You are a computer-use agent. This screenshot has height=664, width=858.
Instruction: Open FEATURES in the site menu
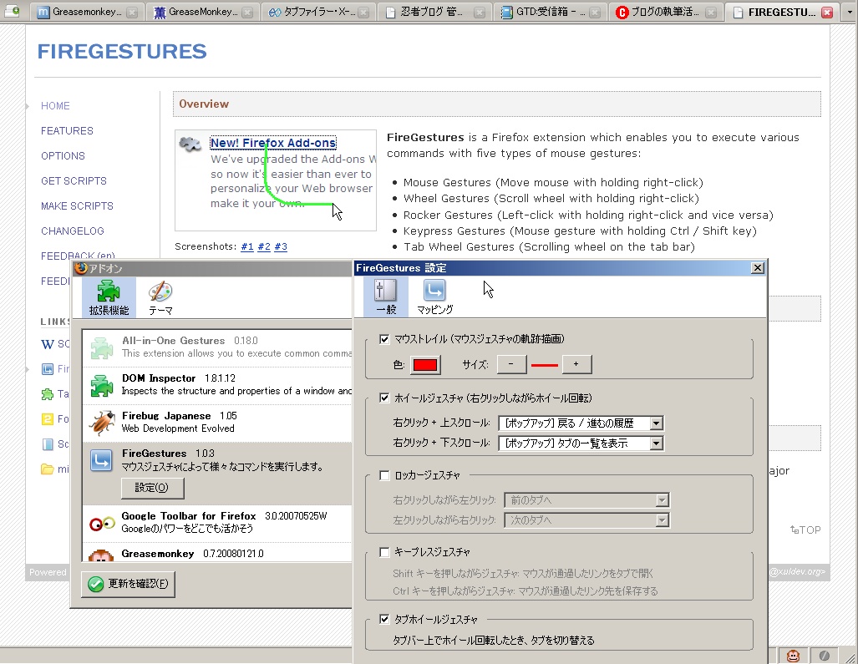pos(68,131)
